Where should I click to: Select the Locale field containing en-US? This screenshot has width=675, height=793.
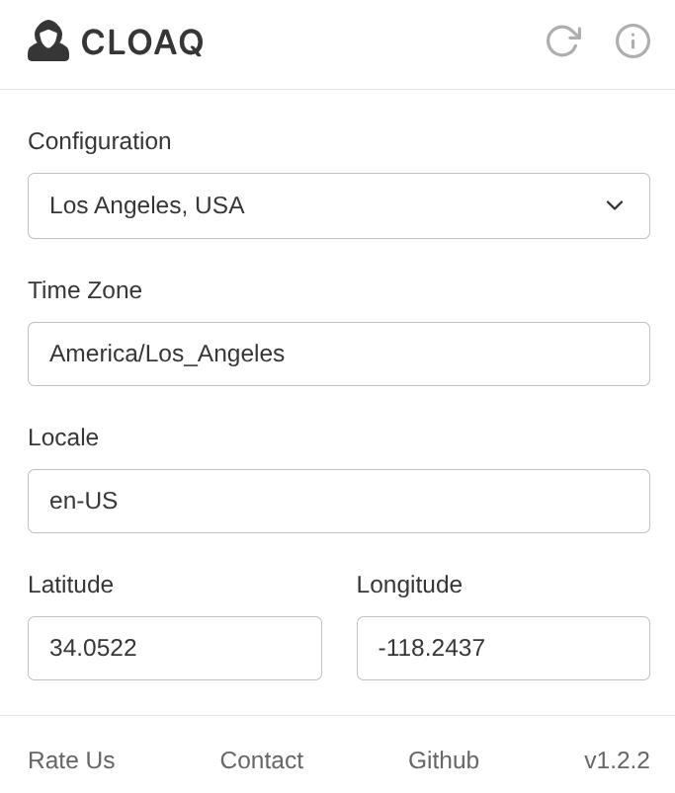point(339,502)
